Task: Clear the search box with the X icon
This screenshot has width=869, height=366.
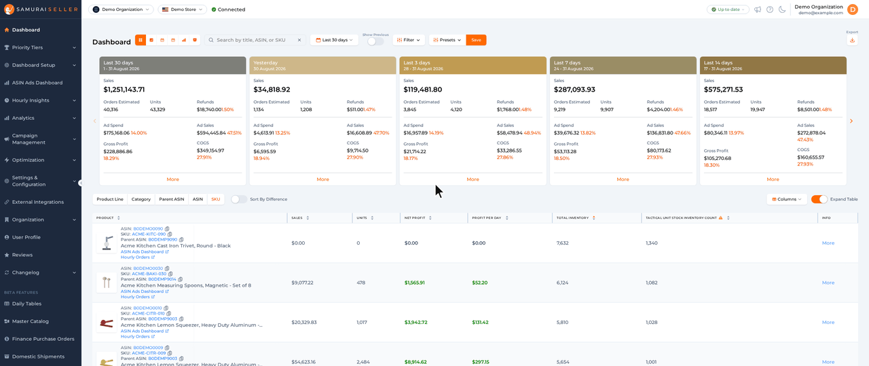Action: [x=299, y=40]
